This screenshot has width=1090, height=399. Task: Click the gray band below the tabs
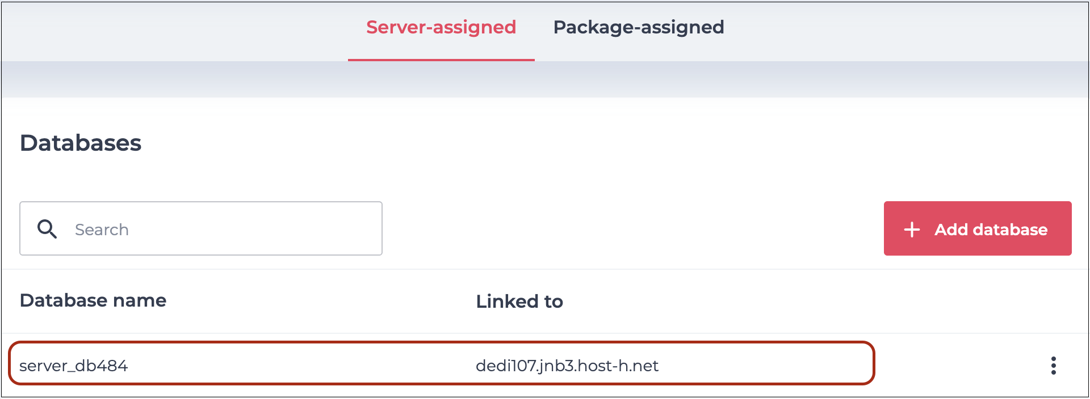pyautogui.click(x=545, y=79)
